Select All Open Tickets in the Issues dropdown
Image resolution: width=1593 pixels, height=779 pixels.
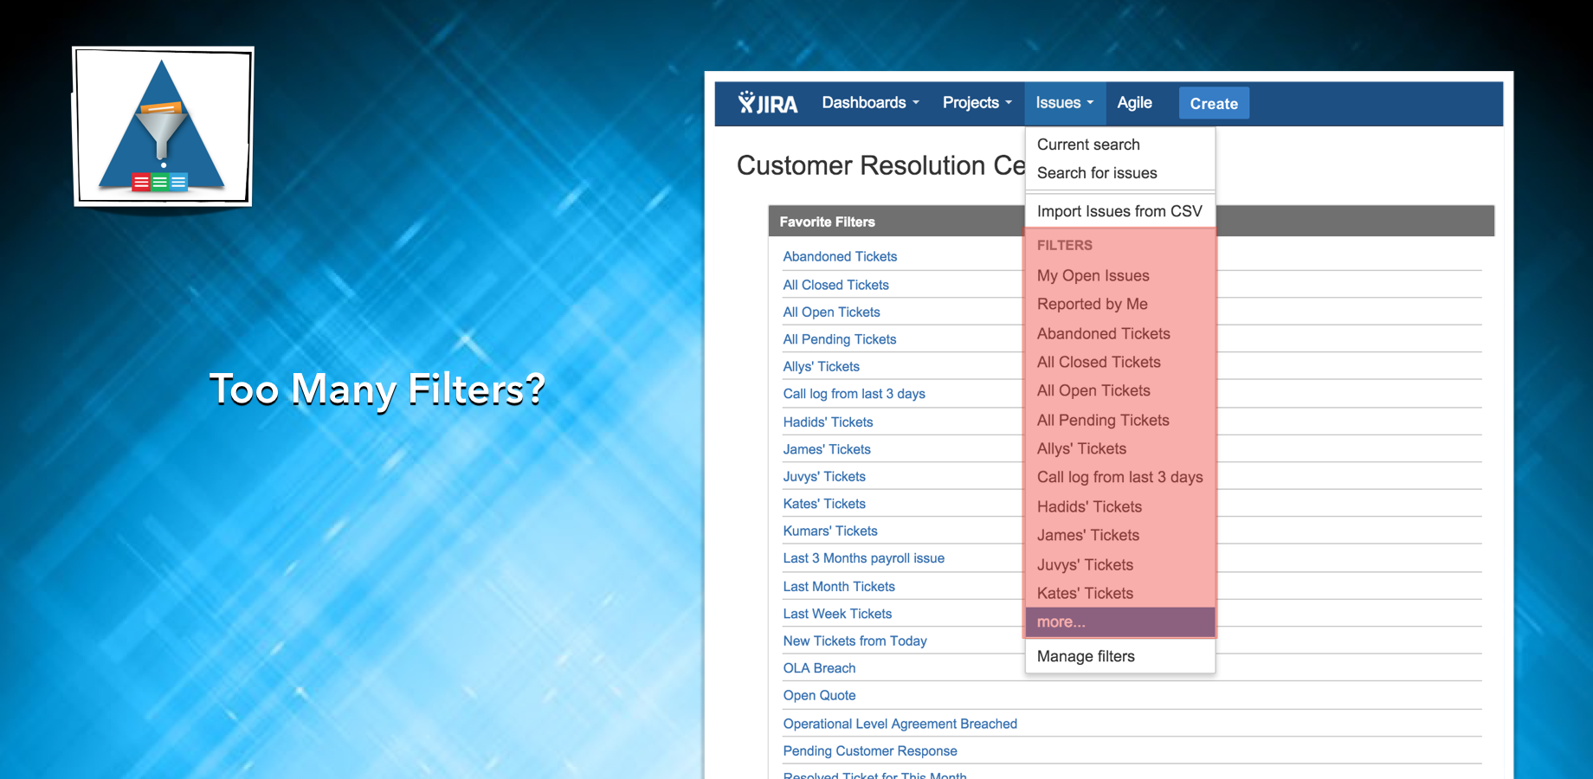pos(1120,390)
